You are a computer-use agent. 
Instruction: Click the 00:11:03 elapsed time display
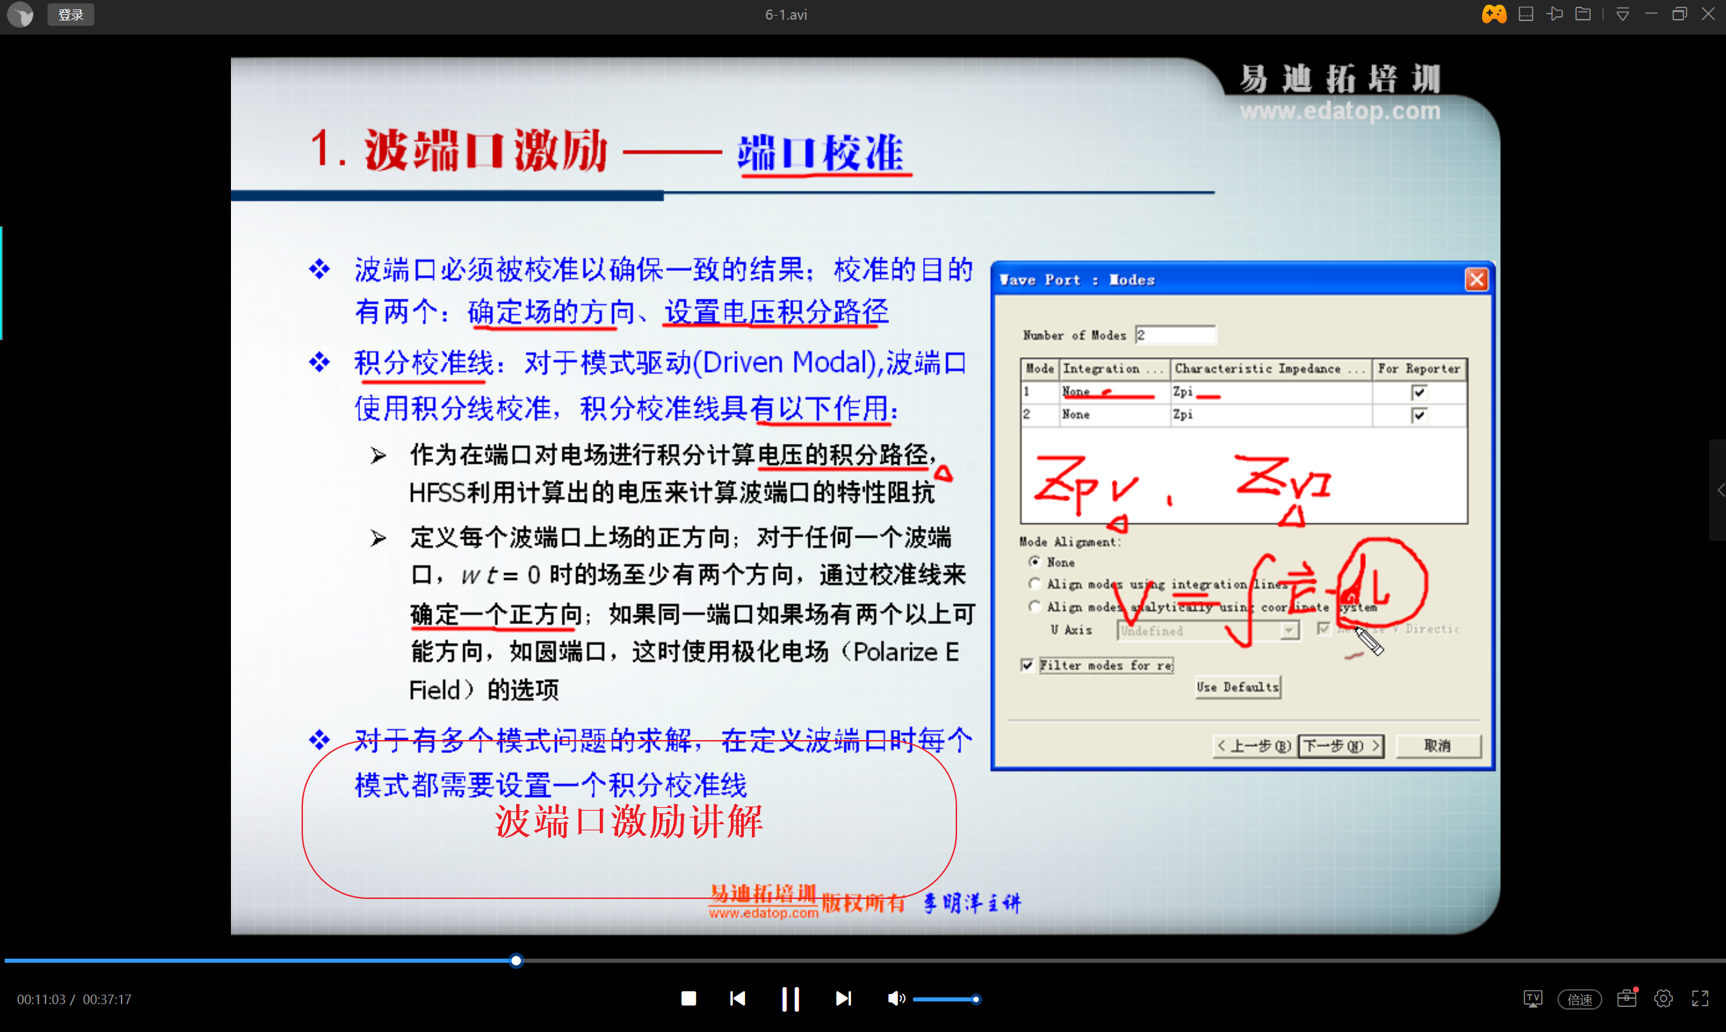pyautogui.click(x=41, y=999)
